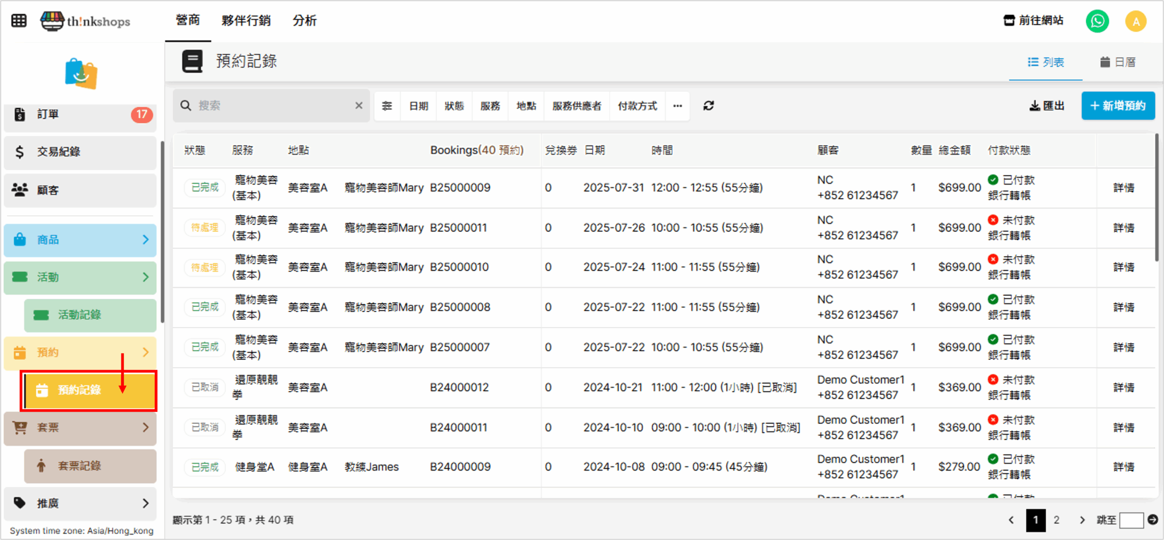This screenshot has width=1164, height=540.
Task: Expand the 商品 sidebar section
Action: coord(80,240)
